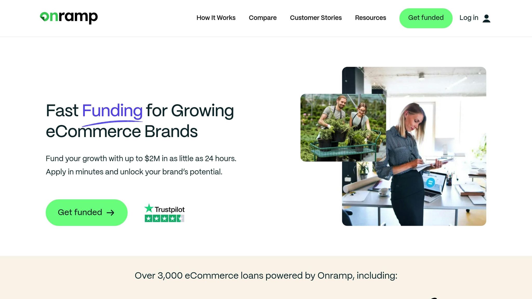Open the Resources menu item
The height and width of the screenshot is (299, 532).
click(370, 18)
